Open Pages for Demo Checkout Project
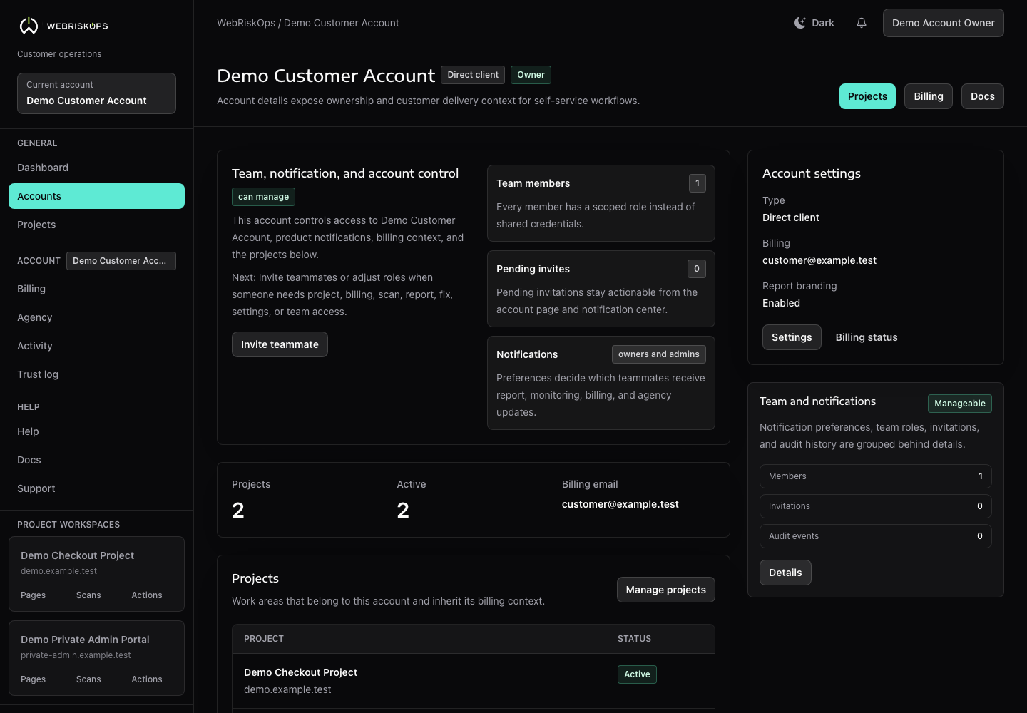The width and height of the screenshot is (1027, 713). pos(33,595)
